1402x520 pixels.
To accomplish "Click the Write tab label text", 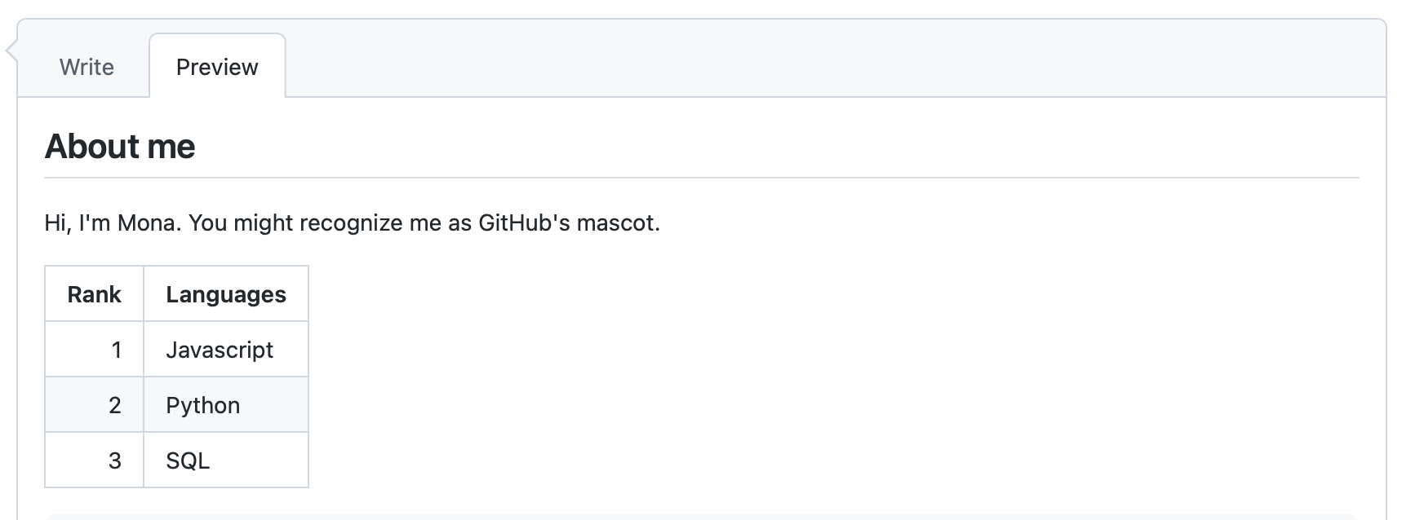I will pos(88,67).
